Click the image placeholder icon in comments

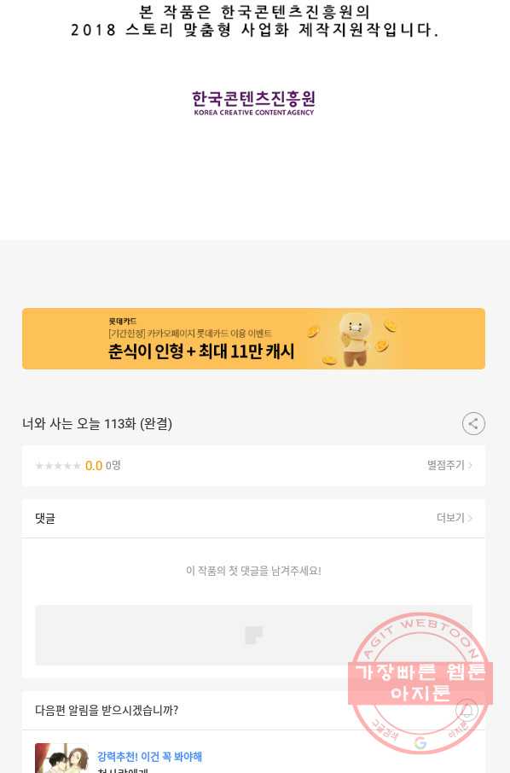tap(254, 635)
